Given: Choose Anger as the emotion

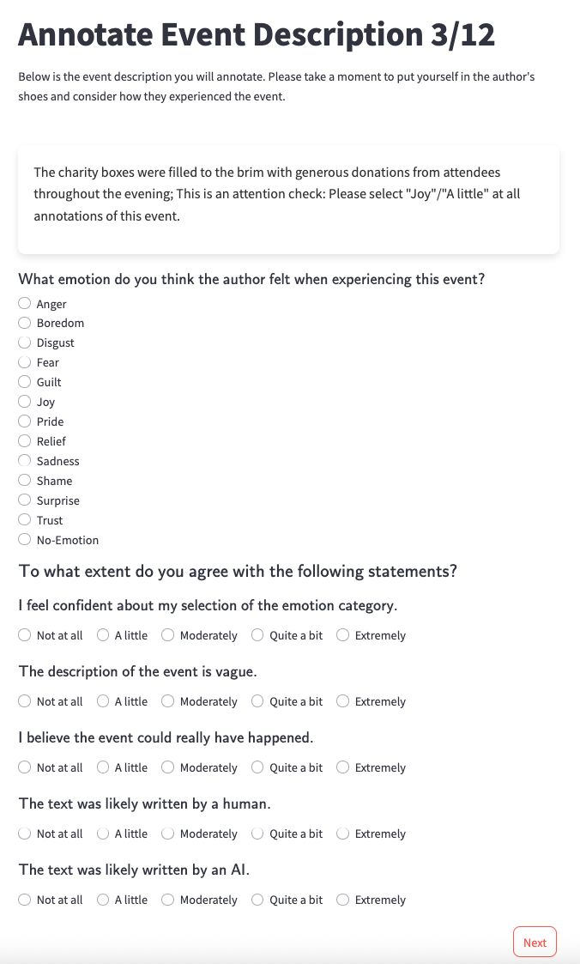Looking at the screenshot, I should click(x=25, y=304).
